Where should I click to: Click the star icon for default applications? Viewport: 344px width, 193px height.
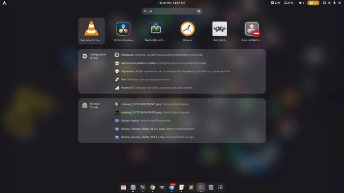[x=117, y=63]
